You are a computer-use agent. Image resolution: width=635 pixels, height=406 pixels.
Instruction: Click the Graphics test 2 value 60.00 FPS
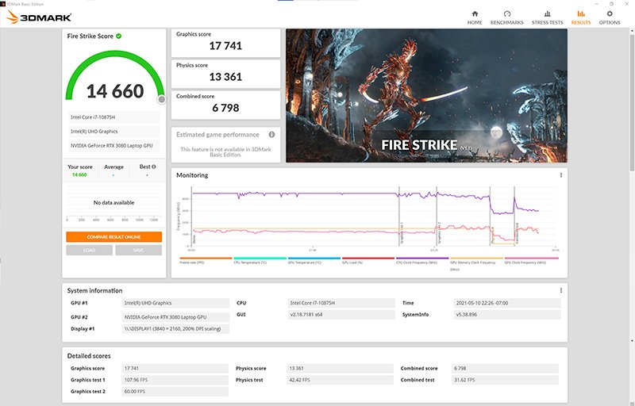[x=175, y=392]
